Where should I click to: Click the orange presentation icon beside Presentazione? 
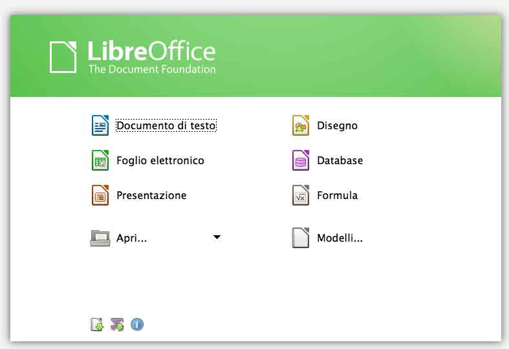pos(100,195)
